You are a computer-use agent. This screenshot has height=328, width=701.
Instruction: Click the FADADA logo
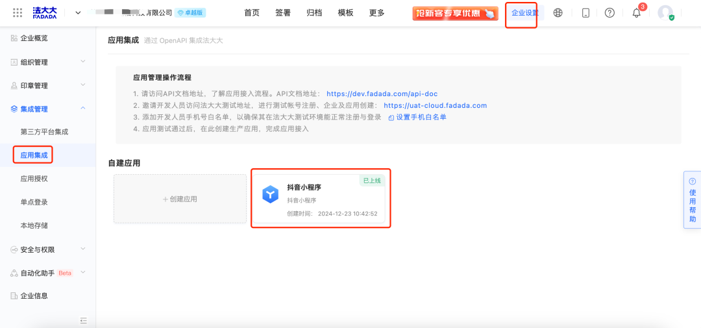[45, 12]
